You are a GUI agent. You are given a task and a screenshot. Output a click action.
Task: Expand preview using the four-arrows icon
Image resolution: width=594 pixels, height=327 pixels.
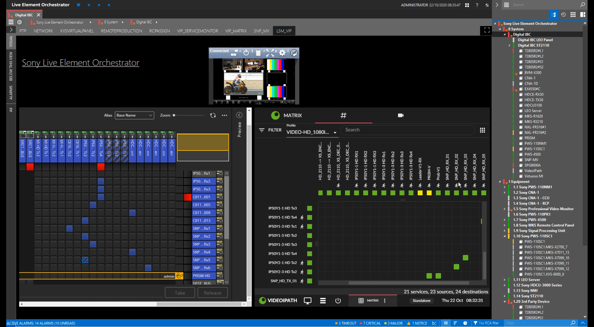[269, 53]
